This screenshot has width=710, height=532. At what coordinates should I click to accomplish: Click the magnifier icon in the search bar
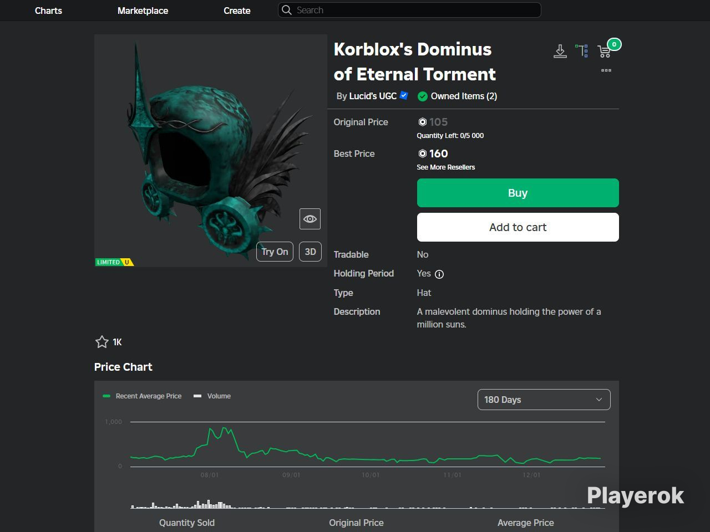(x=286, y=10)
